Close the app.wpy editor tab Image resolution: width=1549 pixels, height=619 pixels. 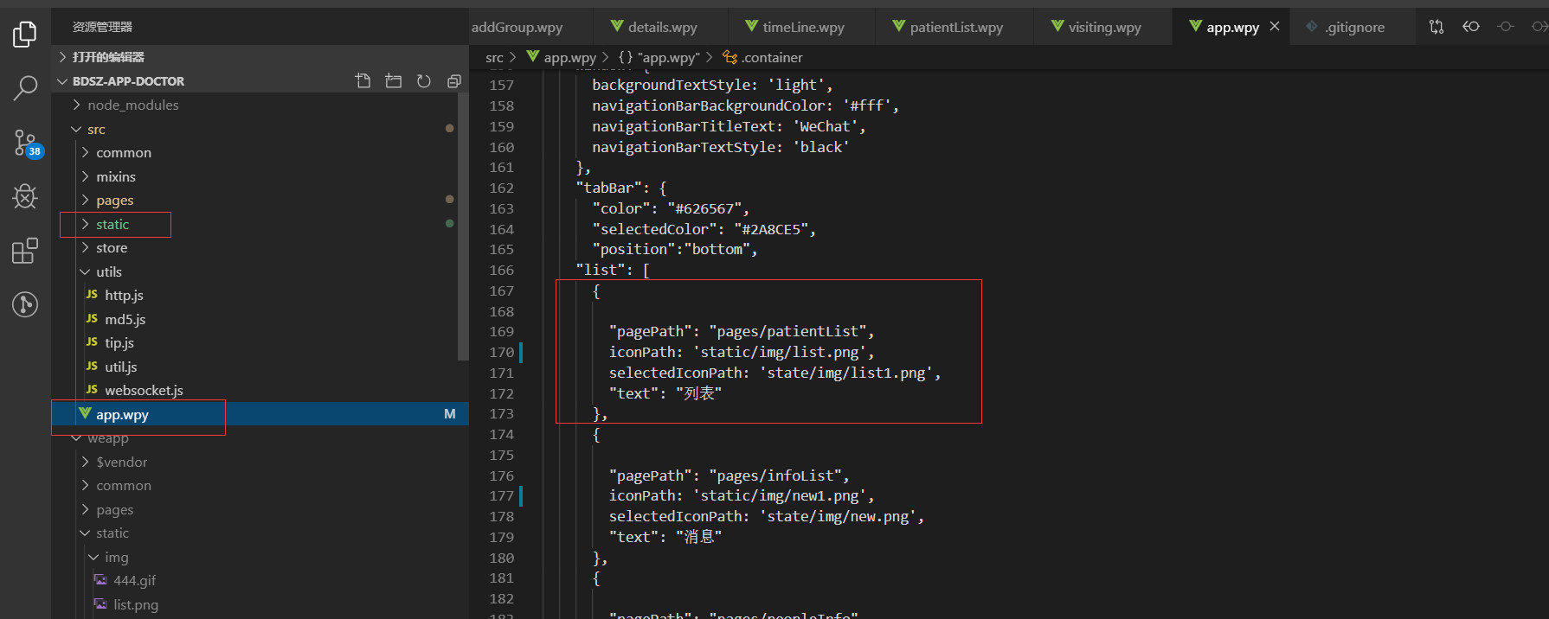(x=1275, y=27)
